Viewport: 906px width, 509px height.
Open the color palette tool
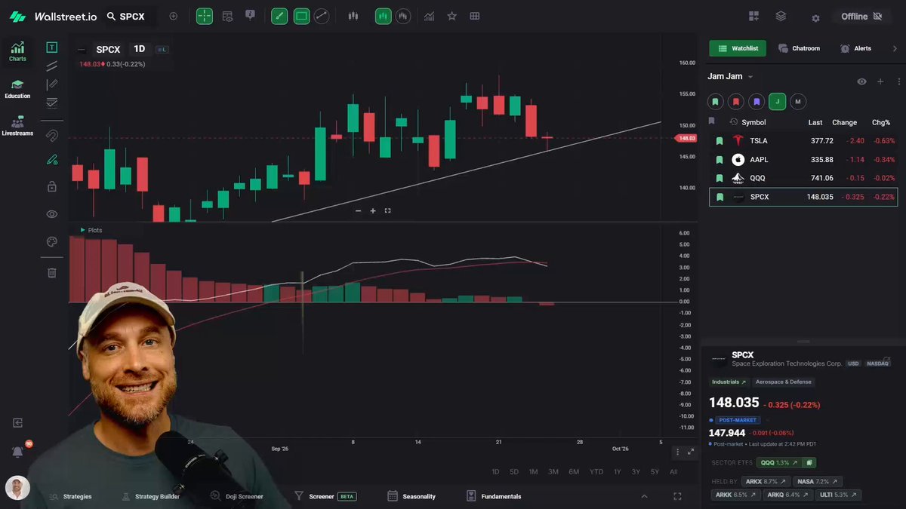pos(52,242)
